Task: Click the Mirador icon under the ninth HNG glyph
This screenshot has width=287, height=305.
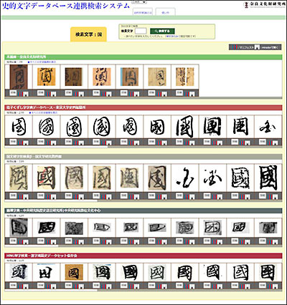Action: coord(248,286)
